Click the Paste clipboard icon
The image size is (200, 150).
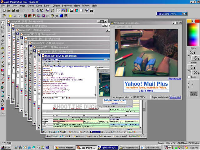tap(42, 10)
